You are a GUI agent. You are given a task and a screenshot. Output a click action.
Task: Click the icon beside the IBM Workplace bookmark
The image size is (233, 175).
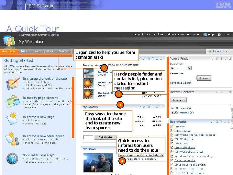[x=172, y=139]
